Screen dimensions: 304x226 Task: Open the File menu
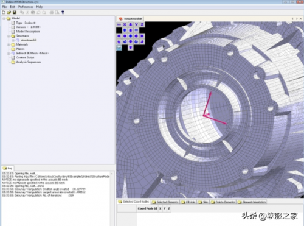click(4, 7)
